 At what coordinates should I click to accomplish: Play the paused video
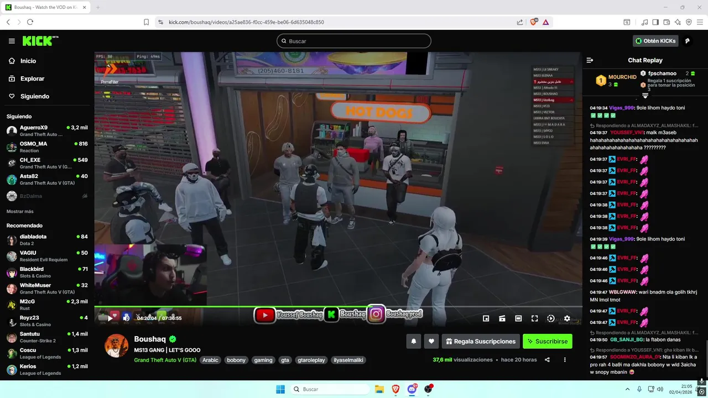coord(110,318)
